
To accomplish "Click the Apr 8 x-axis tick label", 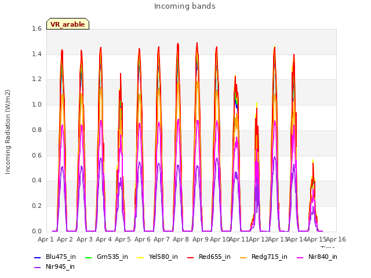I will [181, 239].
